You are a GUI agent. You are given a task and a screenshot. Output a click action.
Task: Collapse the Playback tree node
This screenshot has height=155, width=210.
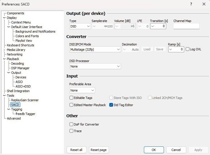point(4,59)
